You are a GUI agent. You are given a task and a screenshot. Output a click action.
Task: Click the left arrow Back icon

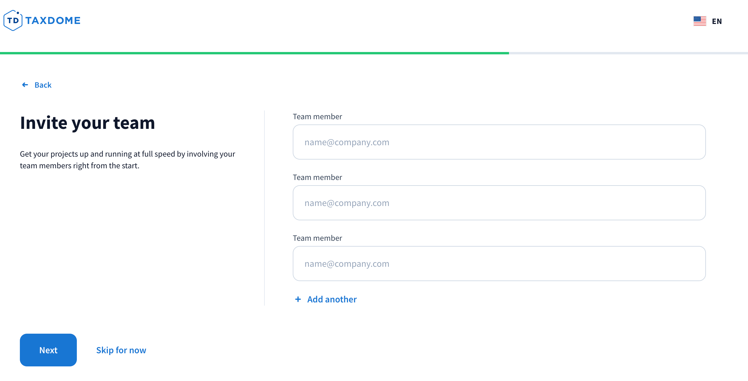(x=25, y=85)
